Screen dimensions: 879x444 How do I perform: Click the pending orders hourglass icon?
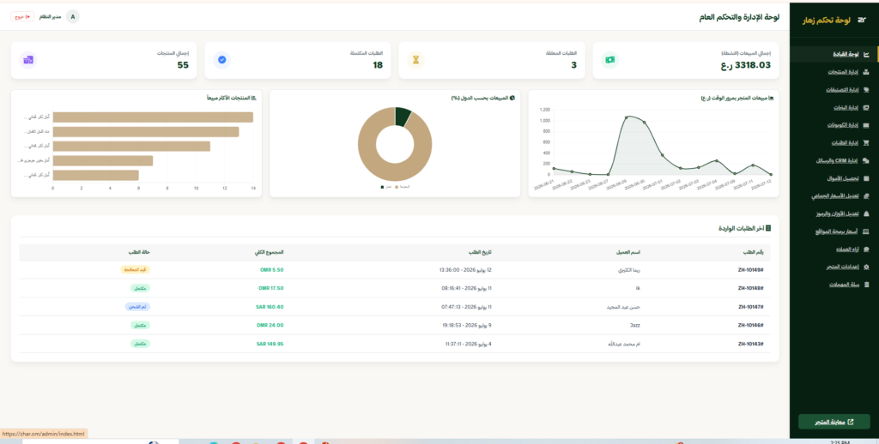(x=416, y=60)
